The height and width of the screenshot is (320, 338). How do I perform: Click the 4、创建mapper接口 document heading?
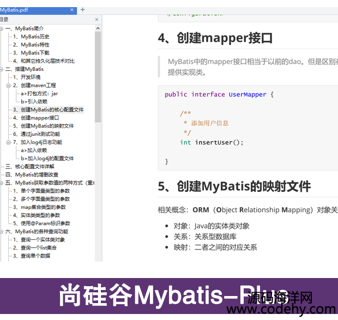pyautogui.click(x=215, y=38)
